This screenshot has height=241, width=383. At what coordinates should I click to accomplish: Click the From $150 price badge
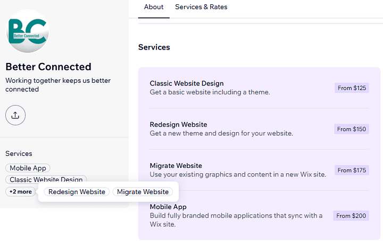[351, 129]
